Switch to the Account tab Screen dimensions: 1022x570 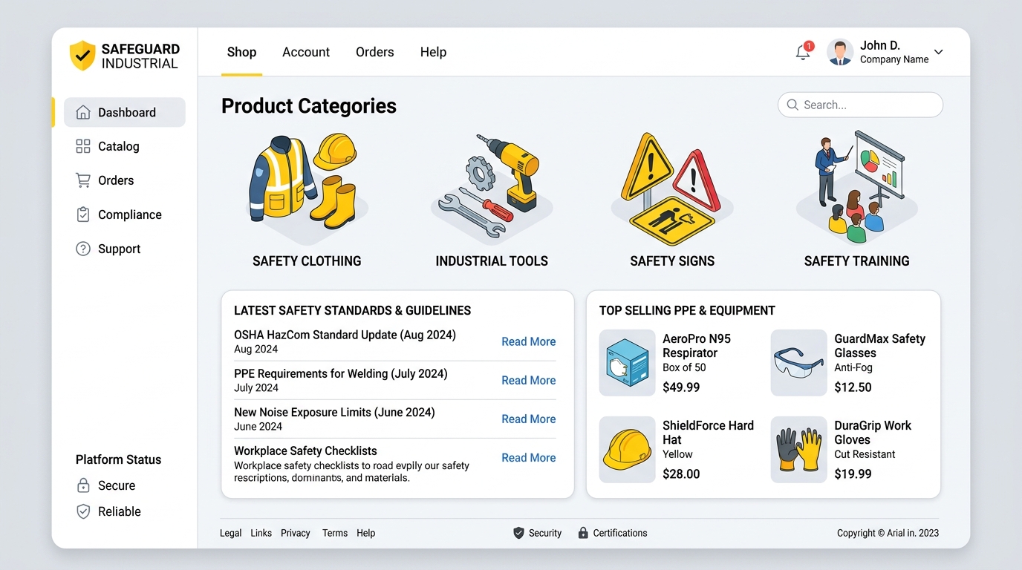(x=306, y=52)
